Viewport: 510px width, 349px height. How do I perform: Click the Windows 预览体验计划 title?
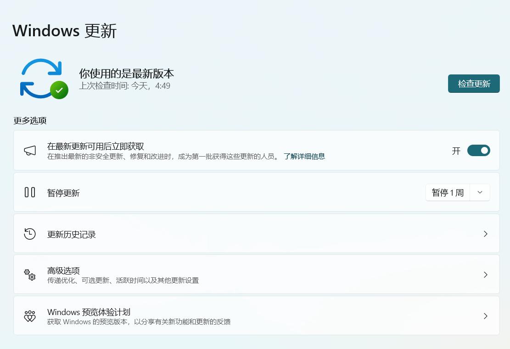[x=89, y=312]
